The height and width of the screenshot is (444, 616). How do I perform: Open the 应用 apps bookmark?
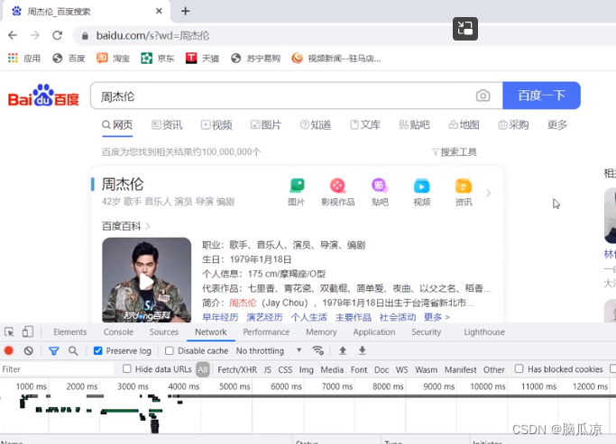(x=24, y=59)
